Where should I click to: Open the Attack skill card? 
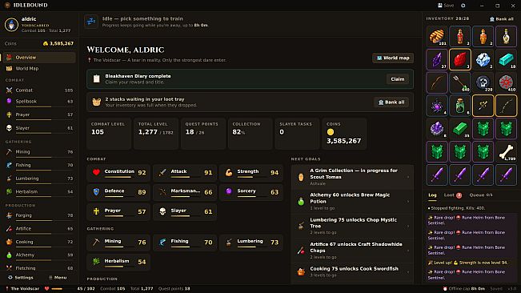pyautogui.click(x=185, y=173)
